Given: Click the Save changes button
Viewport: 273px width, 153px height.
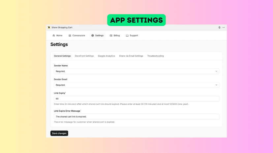Looking at the screenshot, I should (x=59, y=133).
